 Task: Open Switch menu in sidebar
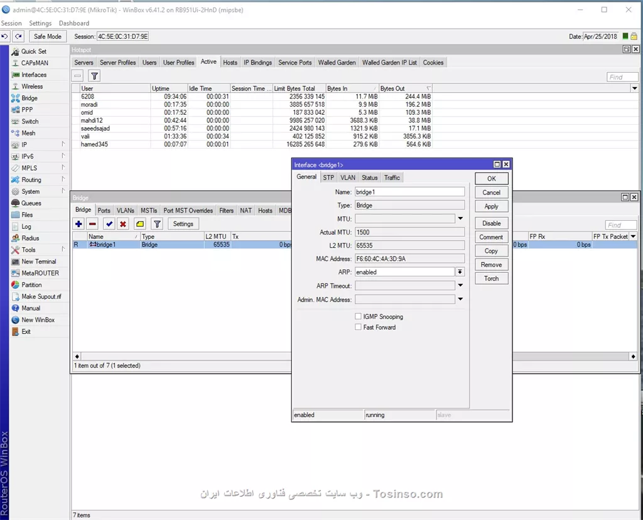30,121
